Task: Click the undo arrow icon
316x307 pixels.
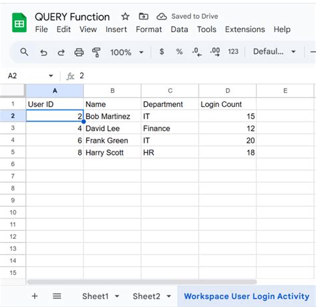Action: tap(43, 53)
